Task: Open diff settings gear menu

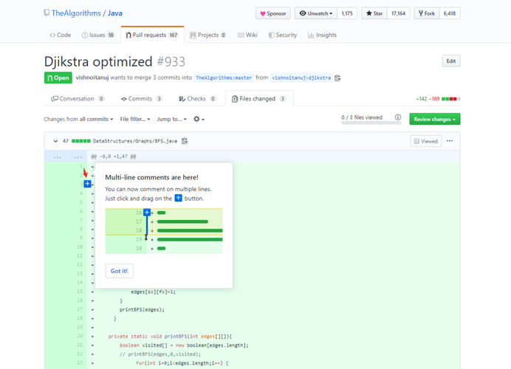Action: click(198, 119)
